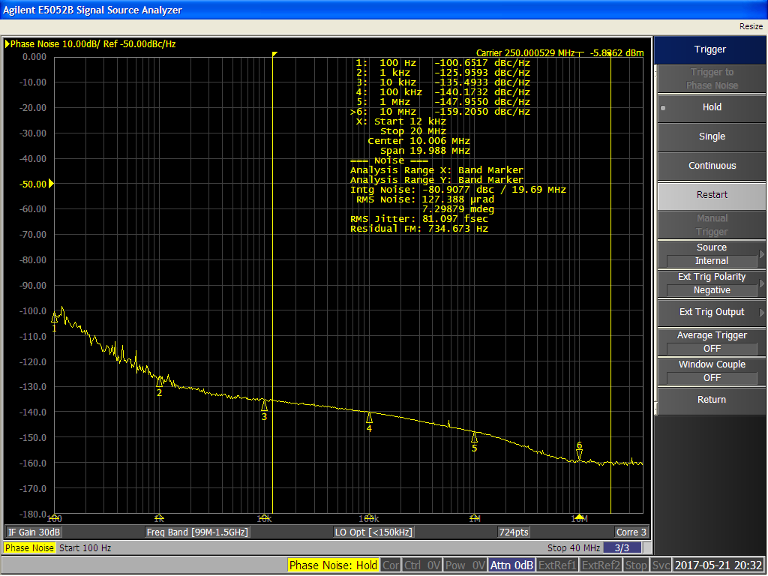Switch to the Phase Noise tab
The height and width of the screenshot is (576, 768).
[x=29, y=548]
